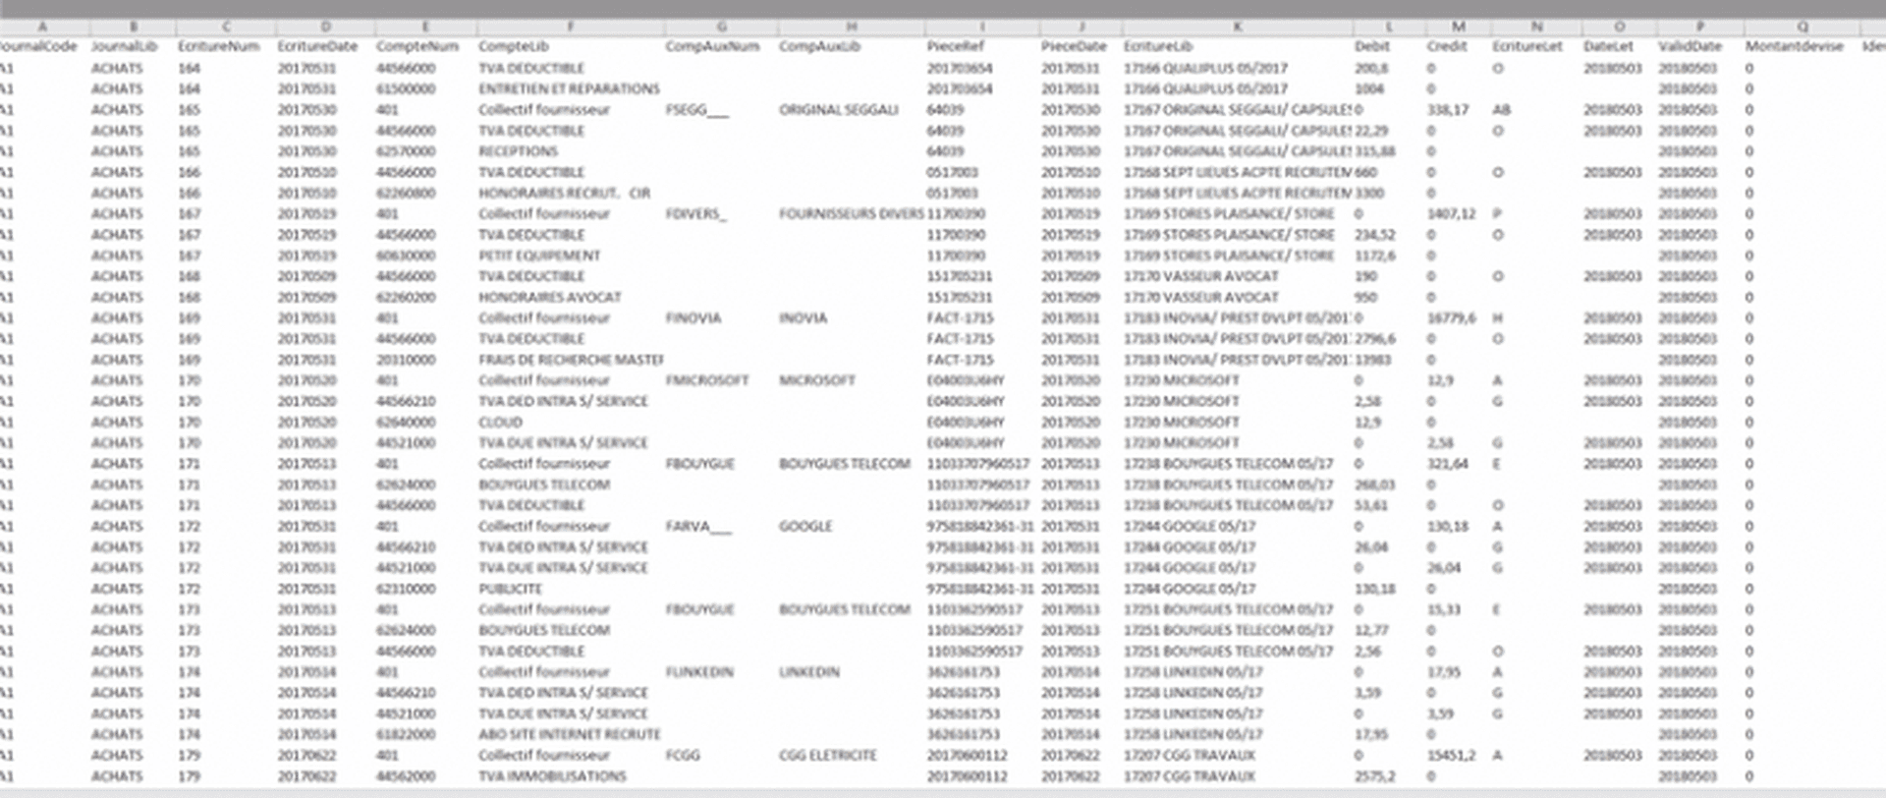Select the CompteLib header cell
This screenshot has height=798, width=1886.
pos(513,46)
